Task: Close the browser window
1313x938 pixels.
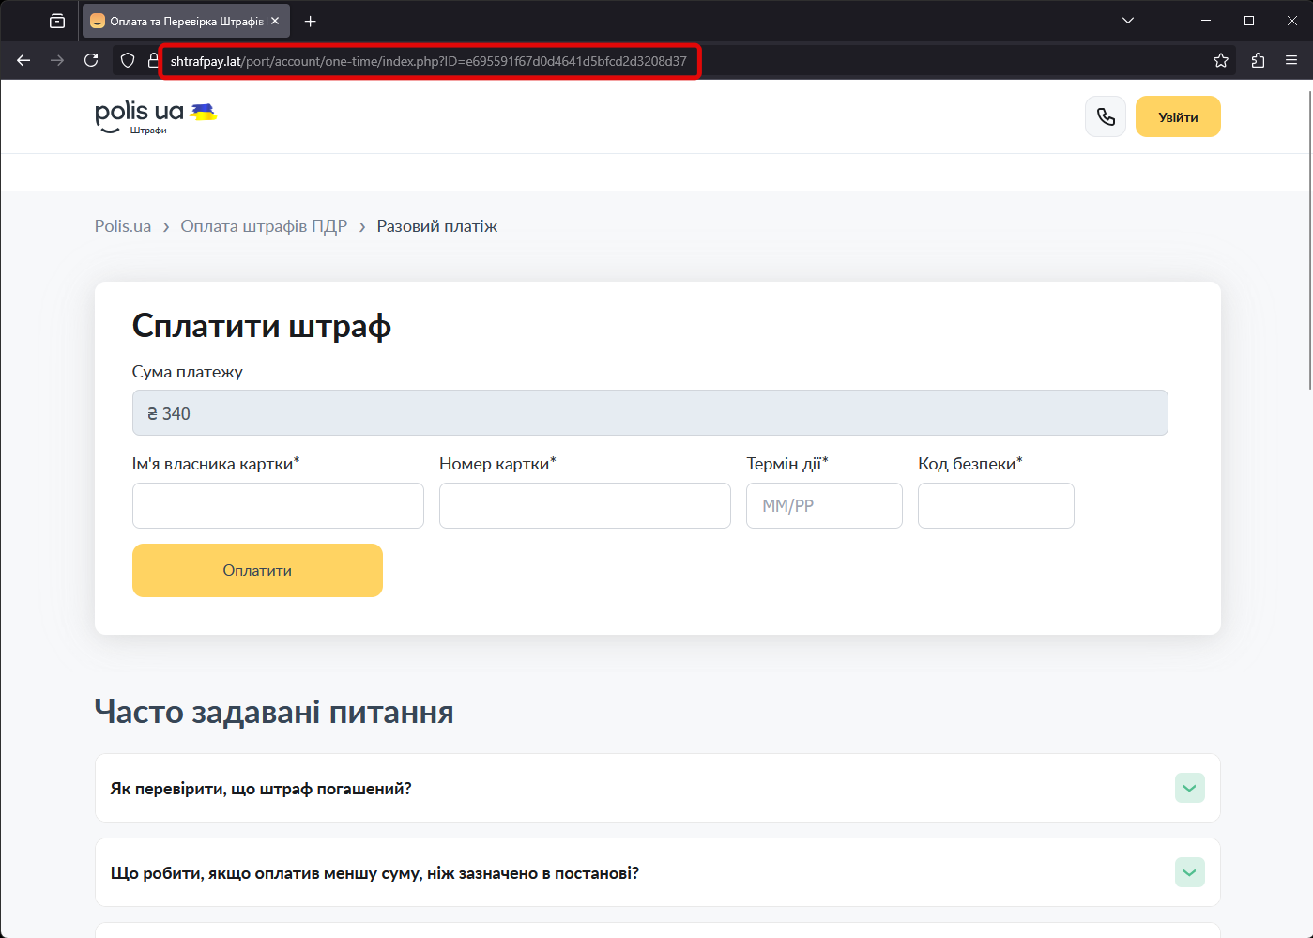Action: [1292, 21]
